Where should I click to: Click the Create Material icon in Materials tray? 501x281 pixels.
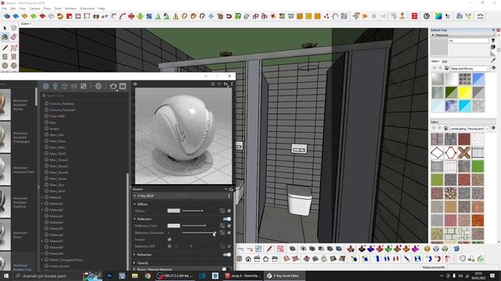coord(493,47)
